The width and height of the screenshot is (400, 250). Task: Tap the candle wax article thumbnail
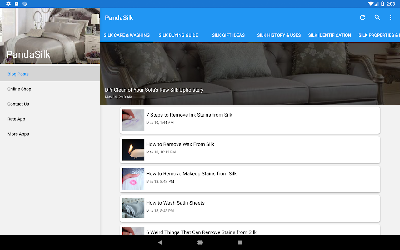(133, 150)
